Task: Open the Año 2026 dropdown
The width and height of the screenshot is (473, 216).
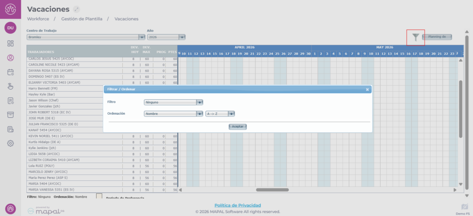Action: [182, 37]
